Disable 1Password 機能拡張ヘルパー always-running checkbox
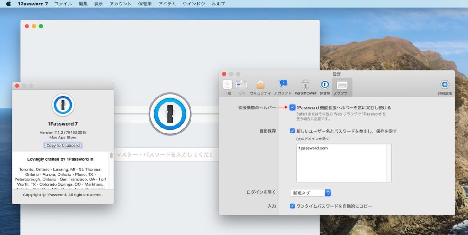This screenshot has height=235, width=468. pyautogui.click(x=292, y=108)
